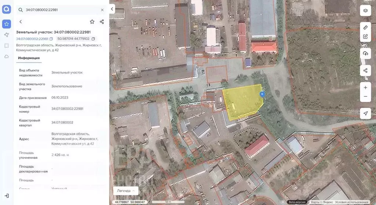Open favorites in left sidebar
Screen dimensions: 376x205
pyautogui.click(x=6, y=24)
